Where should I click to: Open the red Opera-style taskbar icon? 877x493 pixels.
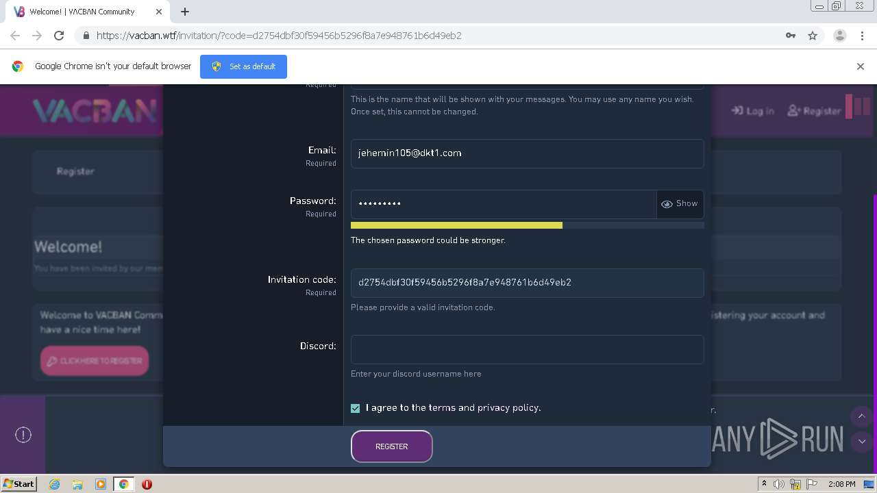coord(147,484)
